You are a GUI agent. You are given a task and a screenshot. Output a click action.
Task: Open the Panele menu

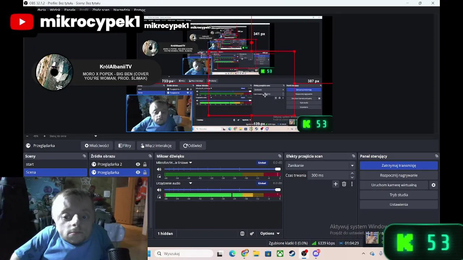coord(70,10)
